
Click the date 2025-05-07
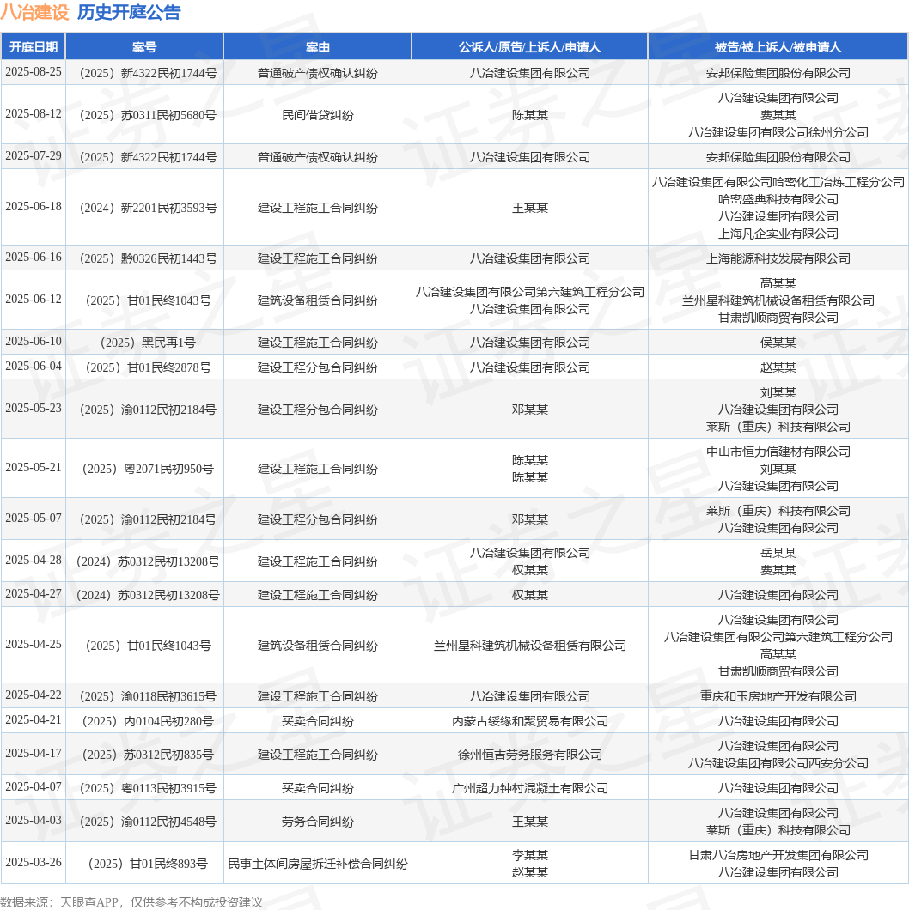point(34,519)
